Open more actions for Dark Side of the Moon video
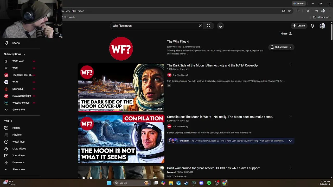The width and height of the screenshot is (333, 187). [291, 65]
